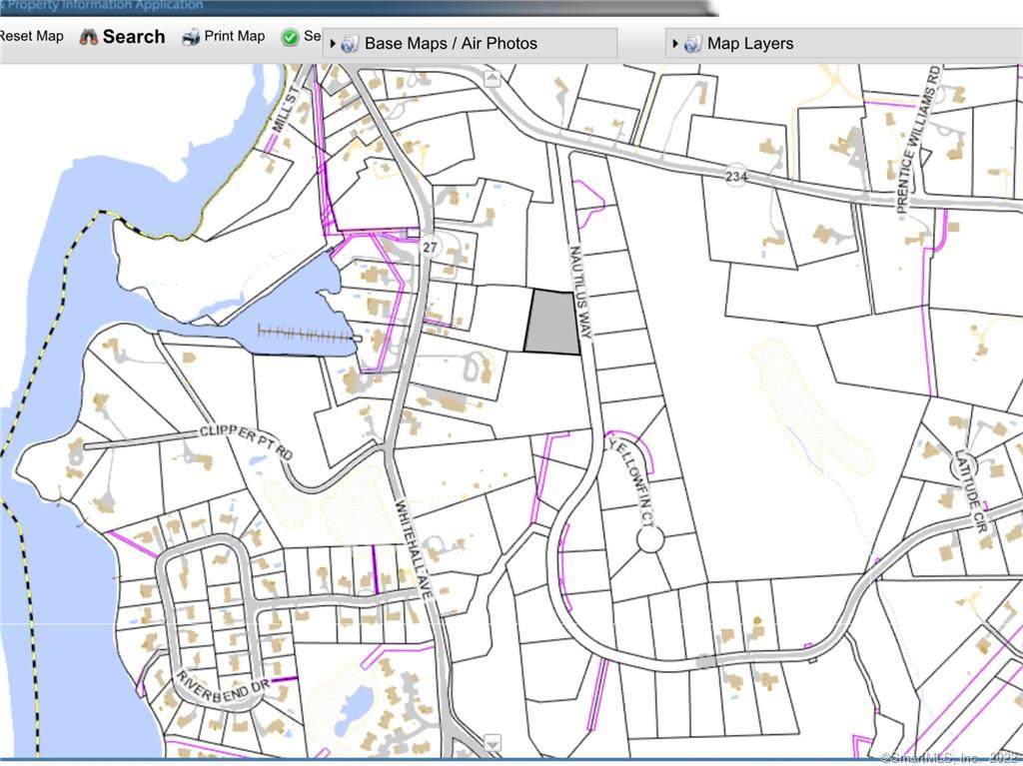Select the Print Map button text
Viewport: 1023px width, 766px height.
234,36
